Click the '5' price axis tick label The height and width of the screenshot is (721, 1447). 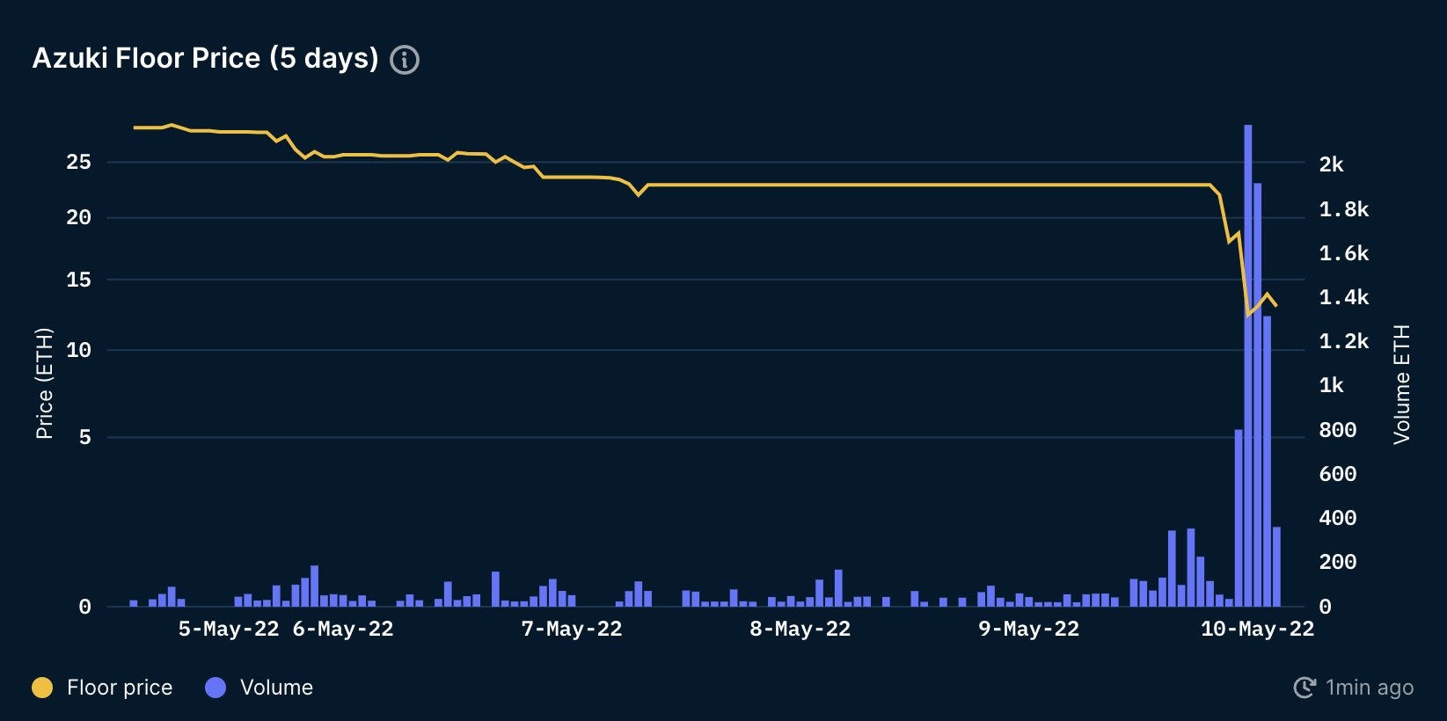[x=84, y=437]
